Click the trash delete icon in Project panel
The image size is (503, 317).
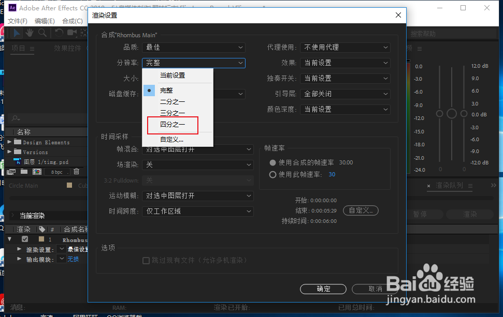[x=76, y=172]
